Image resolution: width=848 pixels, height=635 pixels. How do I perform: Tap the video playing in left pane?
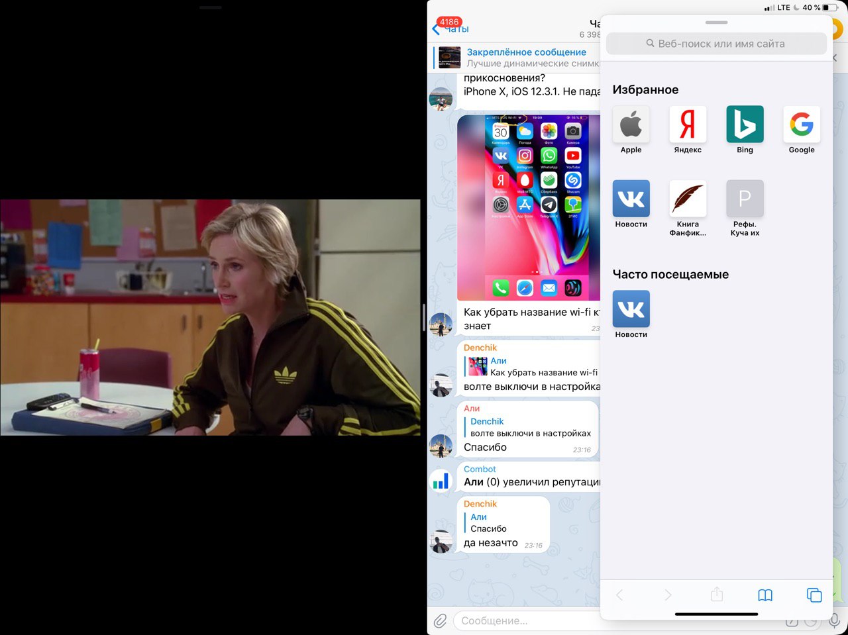coord(210,317)
